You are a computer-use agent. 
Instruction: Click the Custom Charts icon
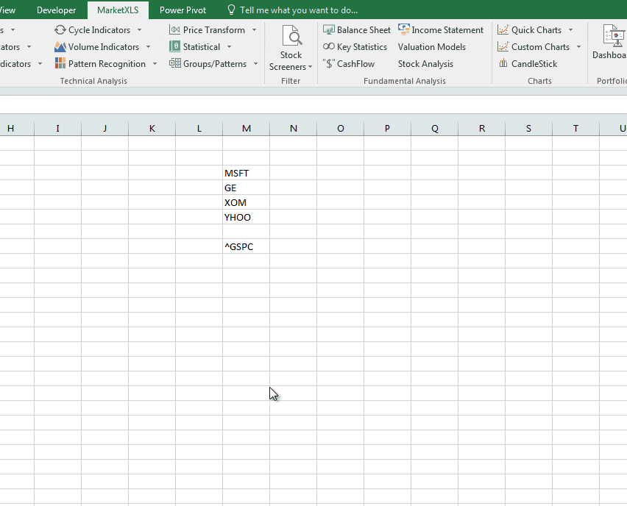[x=503, y=46]
